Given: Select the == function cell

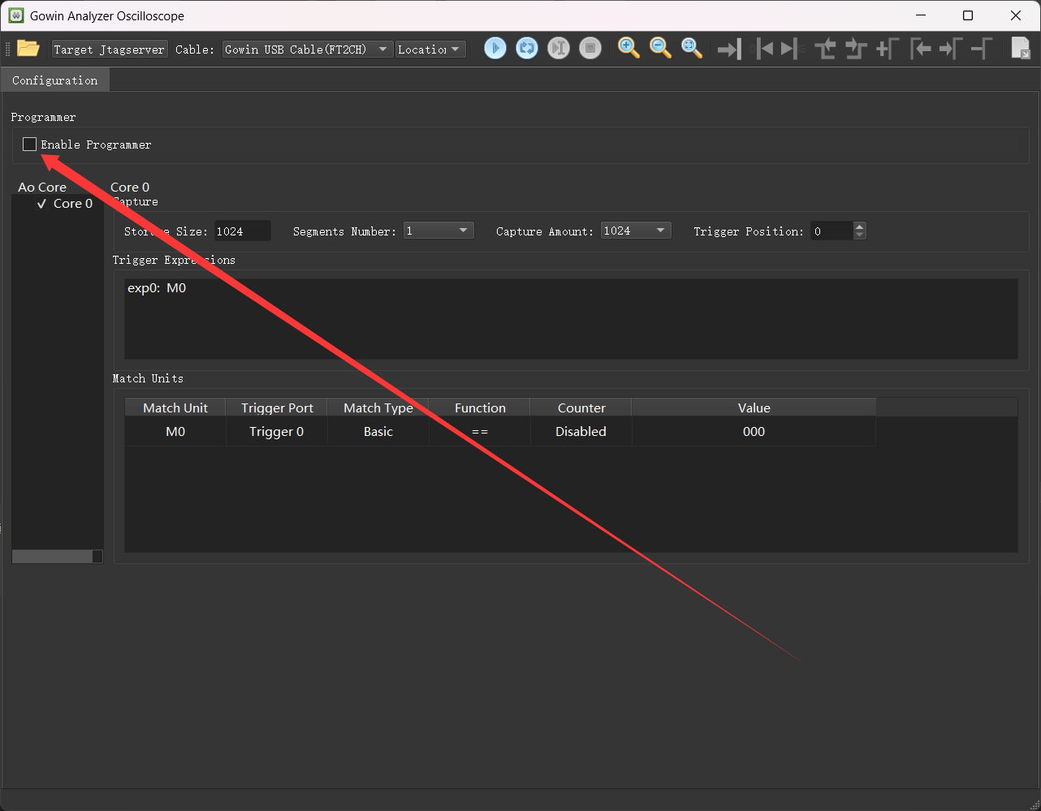Looking at the screenshot, I should (x=480, y=432).
